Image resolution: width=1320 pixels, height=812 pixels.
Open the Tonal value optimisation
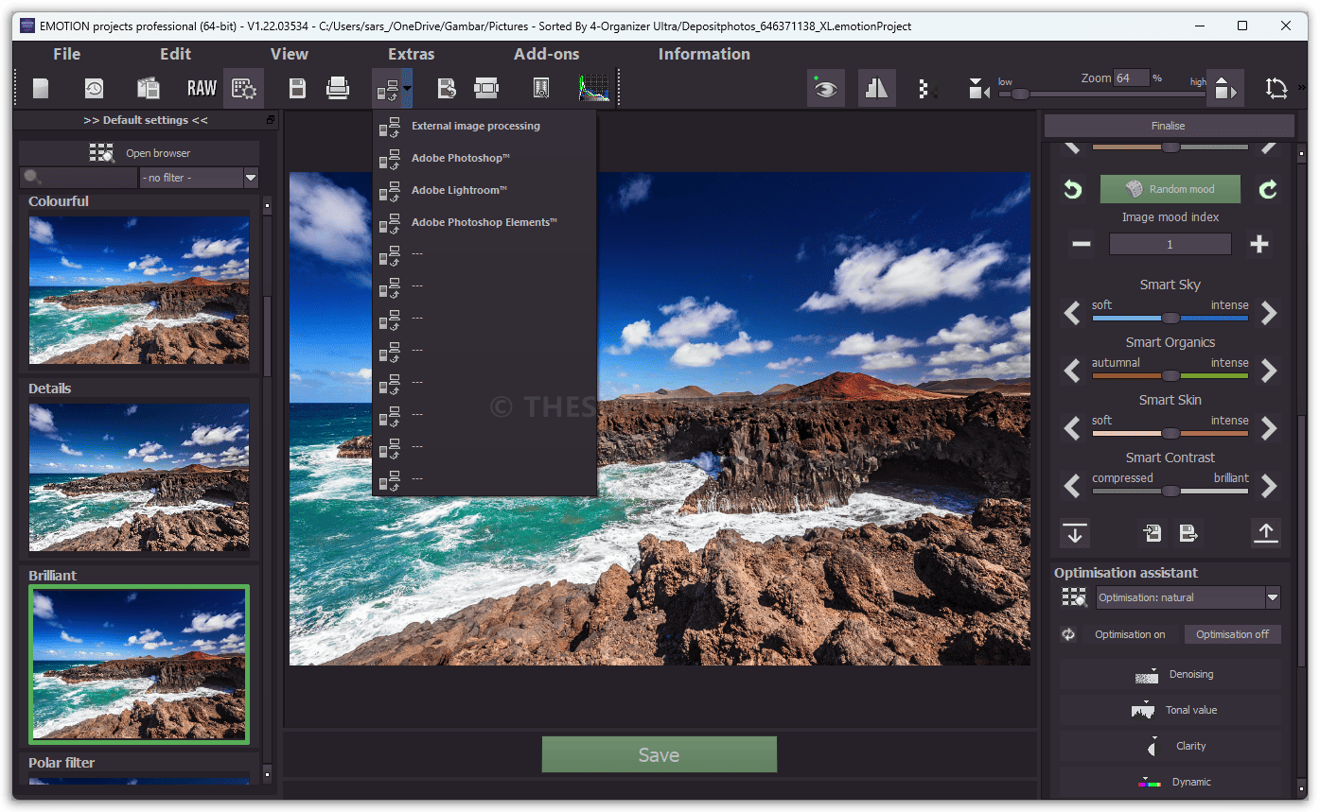[x=1170, y=710]
